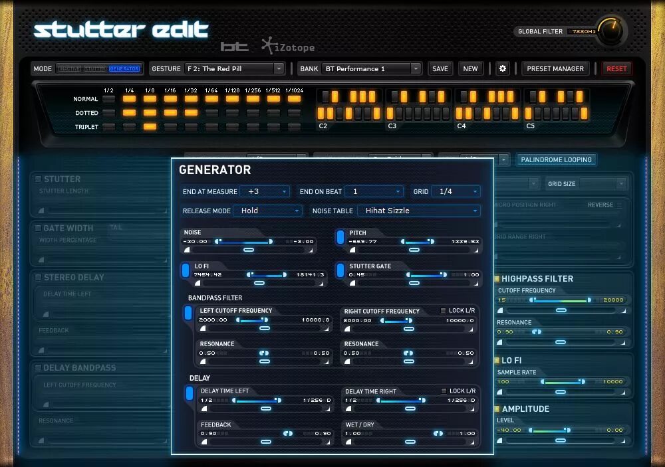Screen dimensions: 665x467
Task: Open the Preset Manager
Action: pos(555,68)
